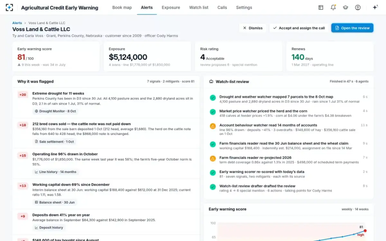Click the red 81 high point on the chart
Screen dimensions: 386x241
(x=365, y=231)
